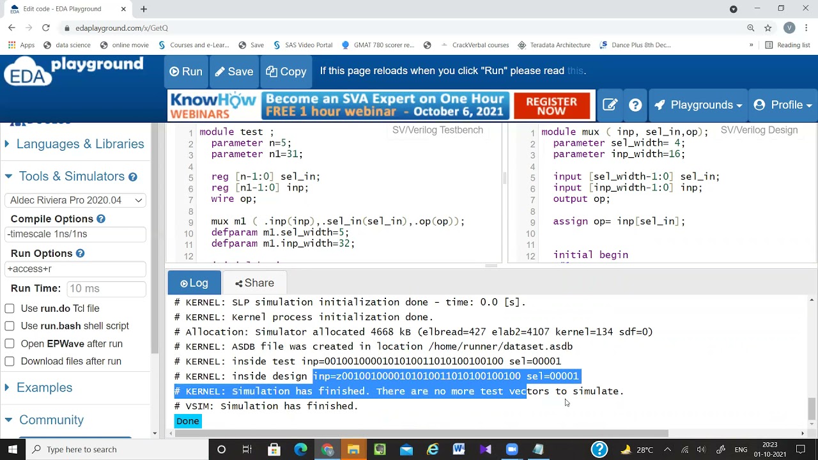
Task: Show more bookmarks with chevron
Action: (x=752, y=45)
